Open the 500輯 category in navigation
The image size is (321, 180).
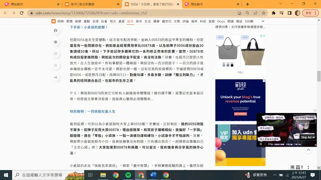(x=249, y=21)
